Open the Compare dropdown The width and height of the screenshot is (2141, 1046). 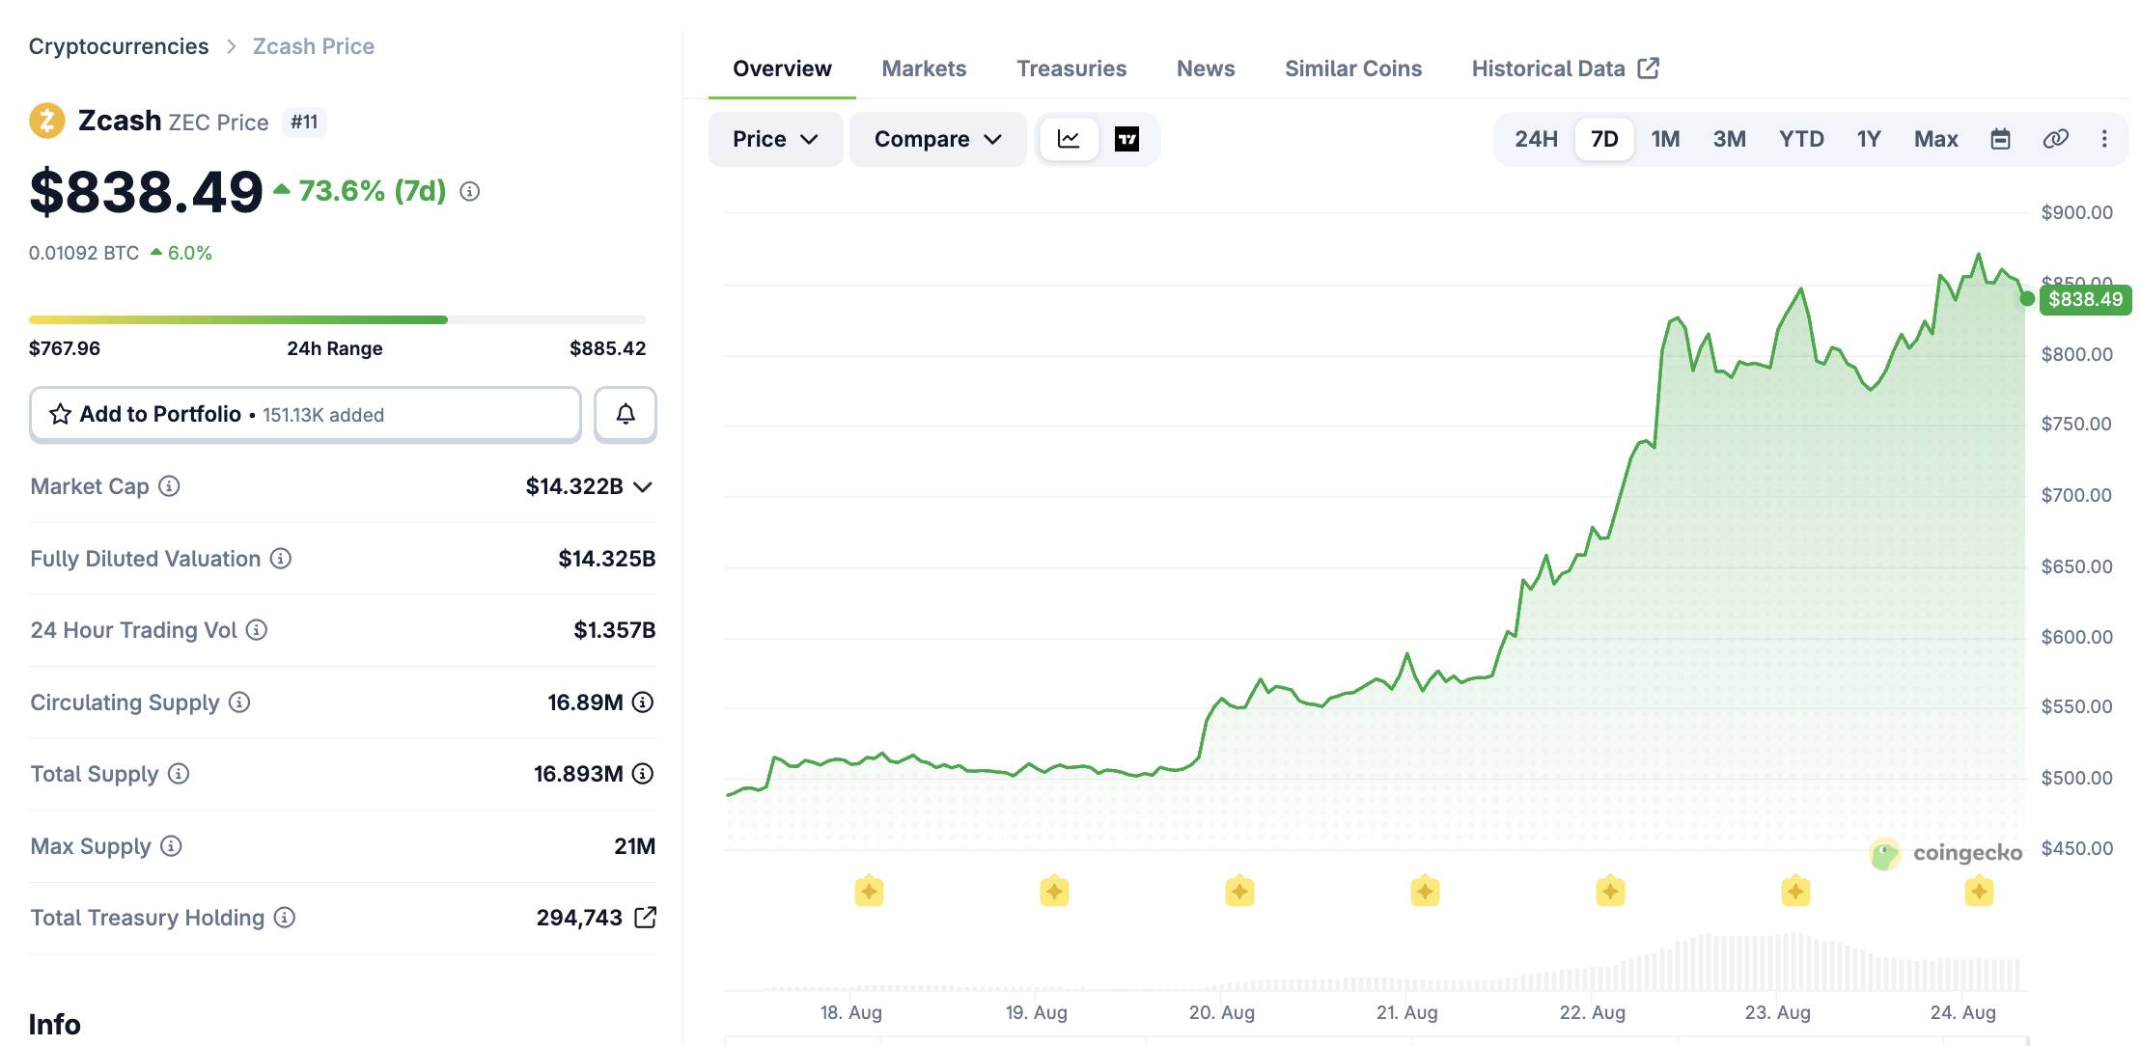click(x=937, y=139)
